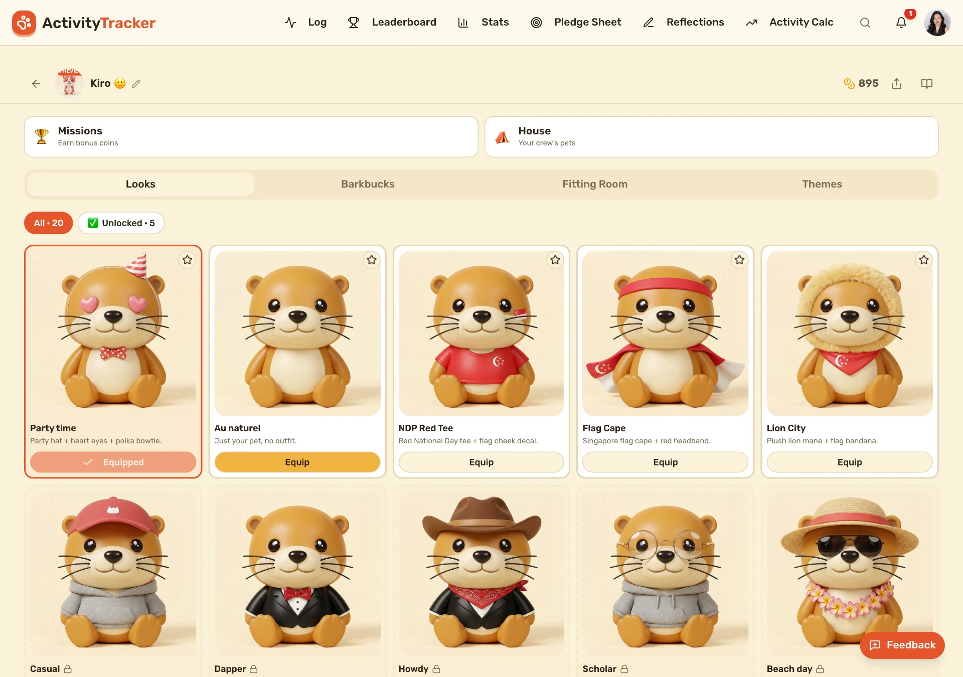
Task: Equip the Lion City look
Action: click(850, 462)
